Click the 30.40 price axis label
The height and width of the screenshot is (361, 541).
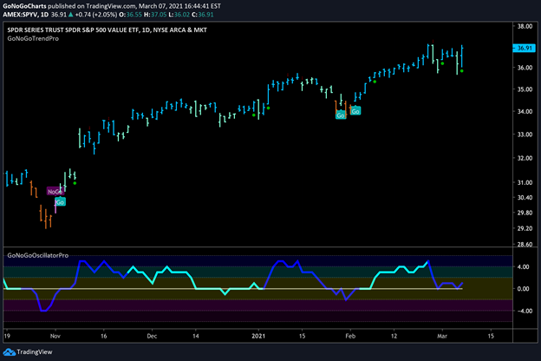click(x=525, y=198)
